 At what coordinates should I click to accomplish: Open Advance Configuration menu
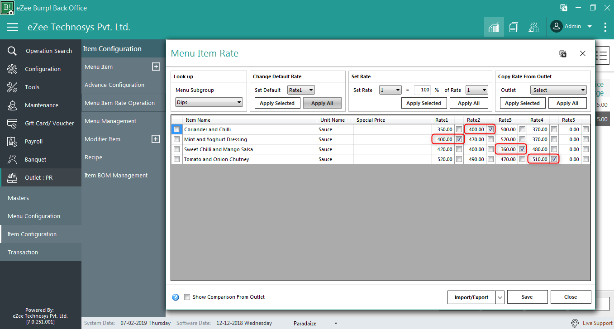click(x=114, y=85)
